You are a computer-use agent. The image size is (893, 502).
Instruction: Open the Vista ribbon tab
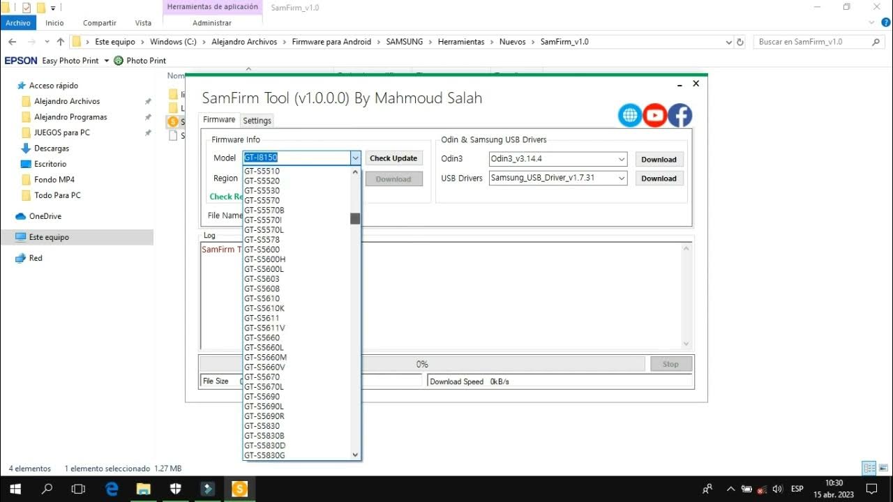[x=143, y=23]
